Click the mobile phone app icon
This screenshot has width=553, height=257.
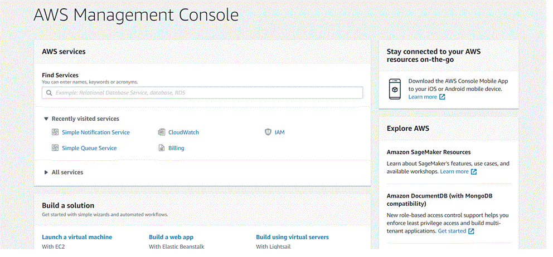pyautogui.click(x=395, y=89)
